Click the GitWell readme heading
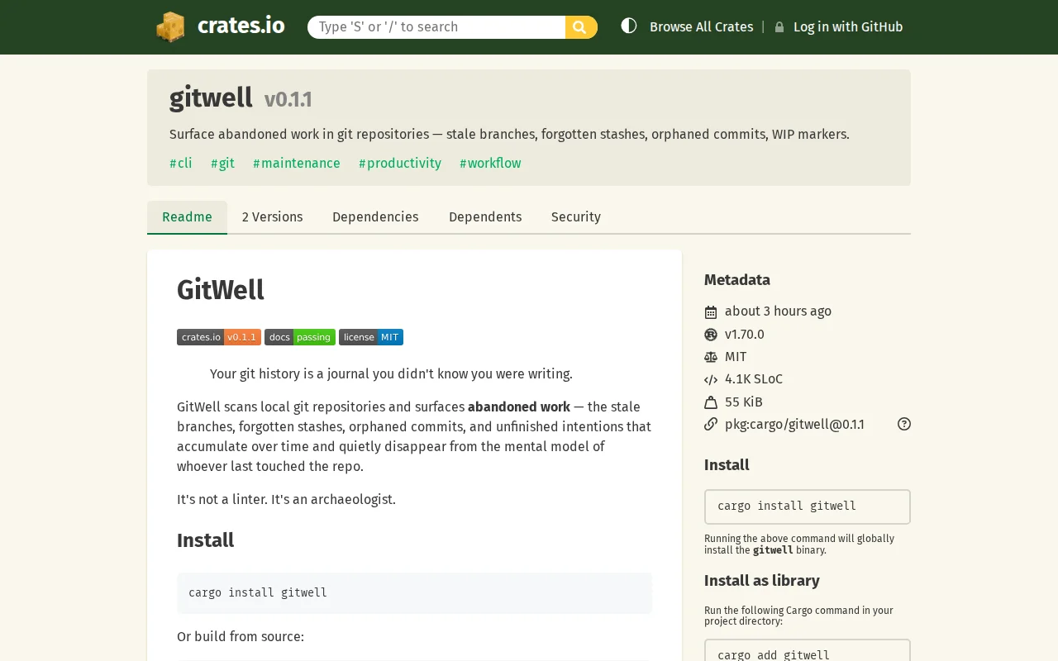This screenshot has width=1058, height=661. tap(221, 290)
